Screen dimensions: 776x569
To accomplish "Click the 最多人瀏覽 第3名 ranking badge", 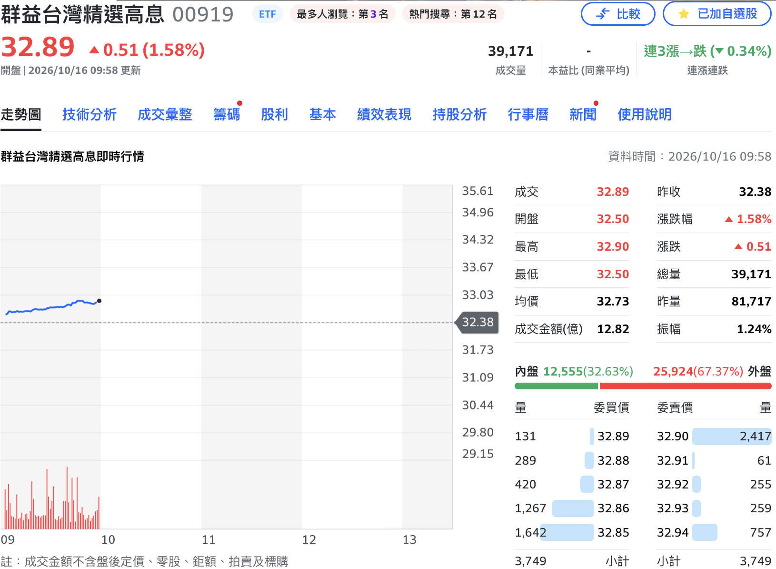I will click(342, 14).
